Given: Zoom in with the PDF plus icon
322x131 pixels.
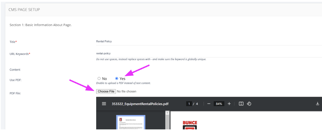Looking at the screenshot, I should 229,104.
